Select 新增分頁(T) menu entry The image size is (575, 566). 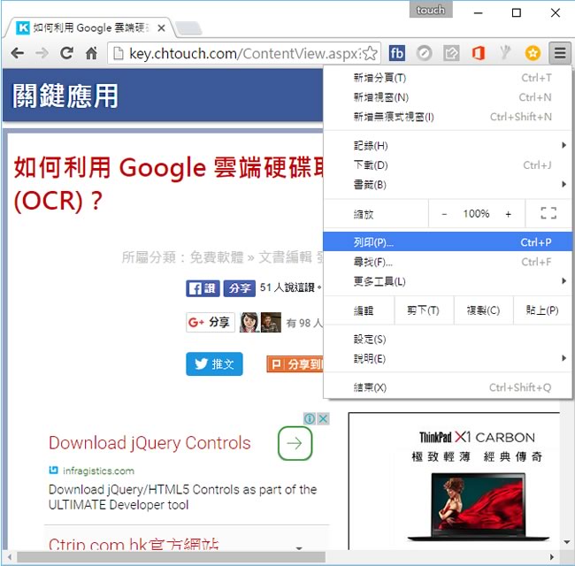tap(448, 78)
